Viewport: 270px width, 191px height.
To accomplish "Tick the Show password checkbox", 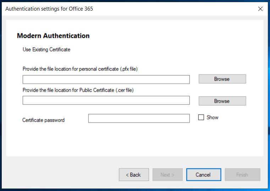I will [x=201, y=117].
